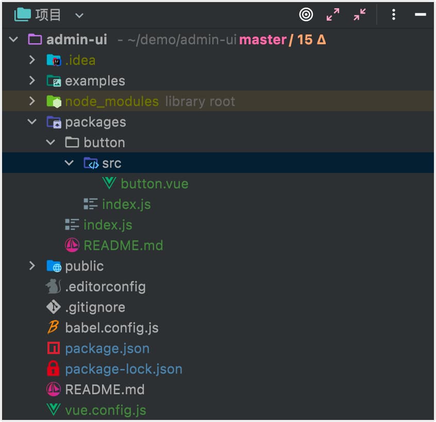Viewport: 436px width, 422px height.
Task: Select the packages folder name
Action: [96, 122]
